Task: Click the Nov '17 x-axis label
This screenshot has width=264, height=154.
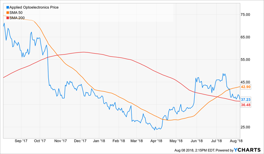Action: pyautogui.click(x=61, y=141)
